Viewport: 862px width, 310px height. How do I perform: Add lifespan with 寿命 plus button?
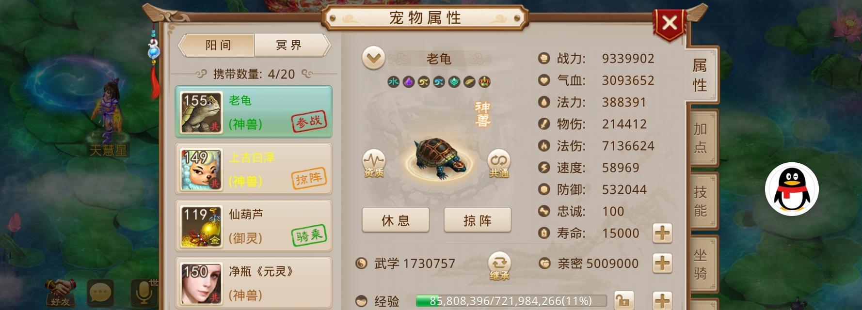pyautogui.click(x=662, y=233)
